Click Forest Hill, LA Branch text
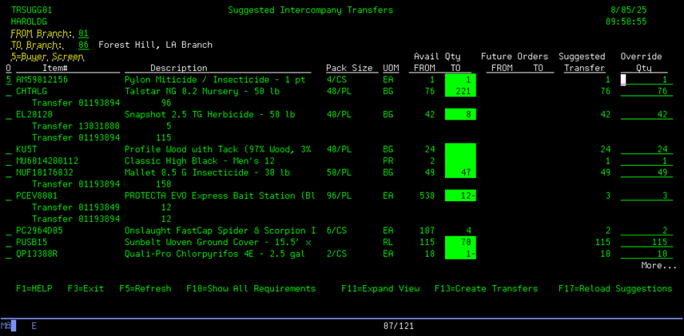684x336 pixels. 155,45
